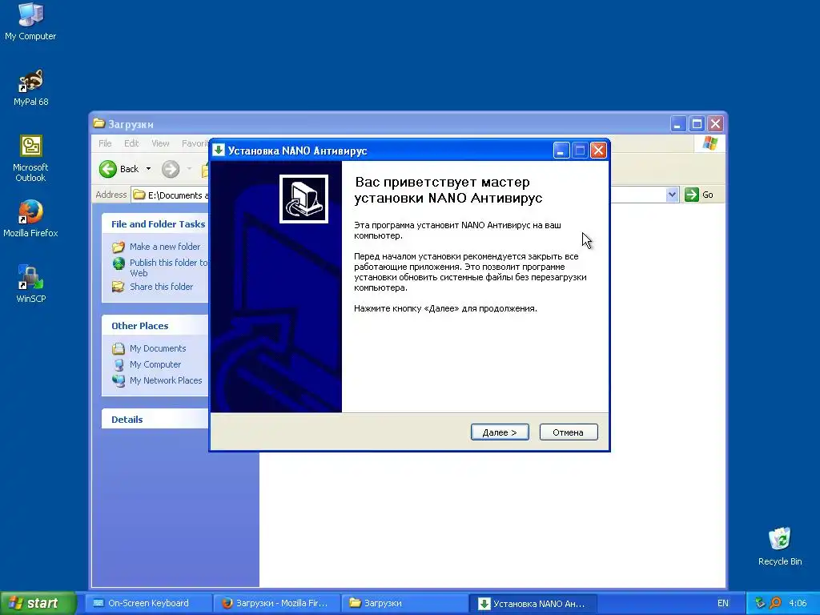Open My Computer desktop icon
Image resolution: width=820 pixels, height=615 pixels.
(30, 22)
